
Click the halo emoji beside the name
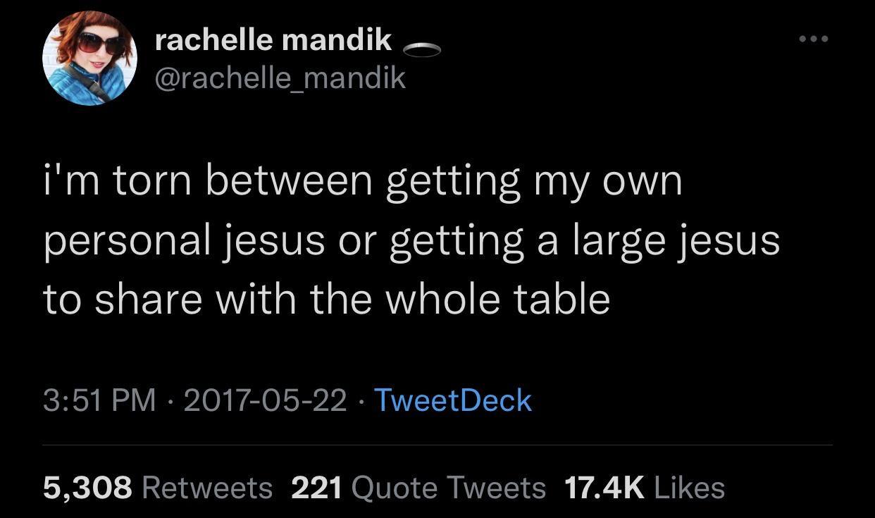423,49
